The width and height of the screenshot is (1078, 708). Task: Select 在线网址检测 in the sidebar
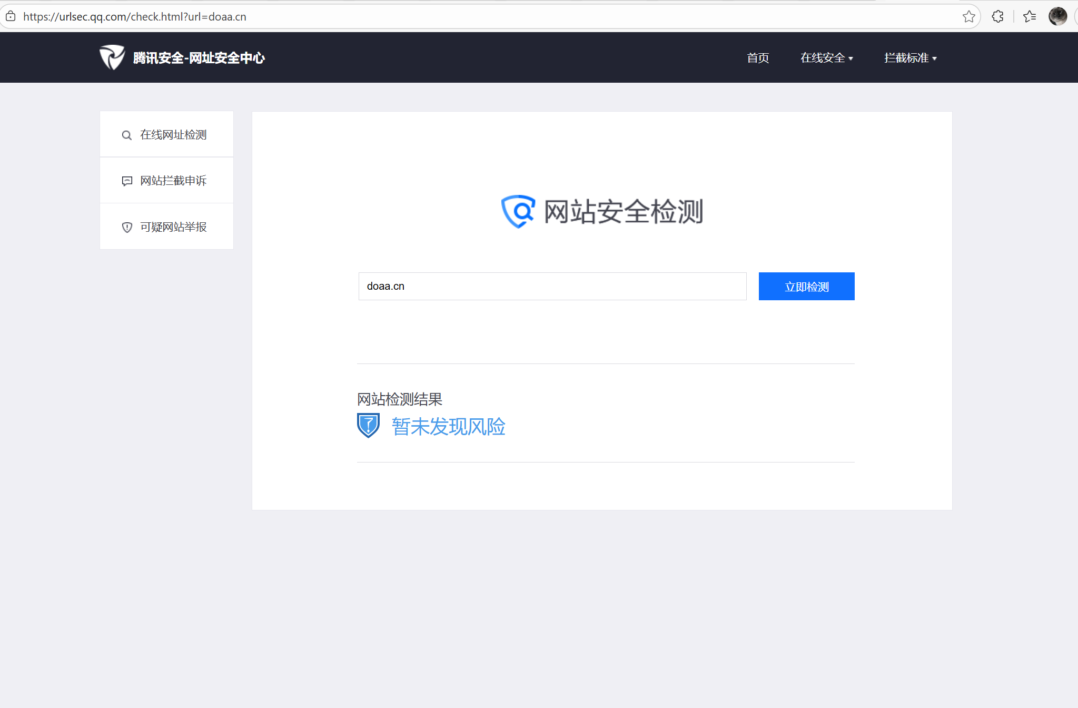(173, 135)
